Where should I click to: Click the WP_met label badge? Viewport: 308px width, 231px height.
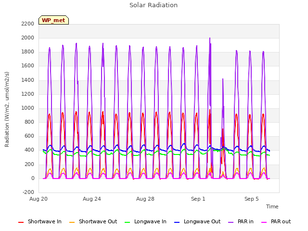[x=53, y=20]
